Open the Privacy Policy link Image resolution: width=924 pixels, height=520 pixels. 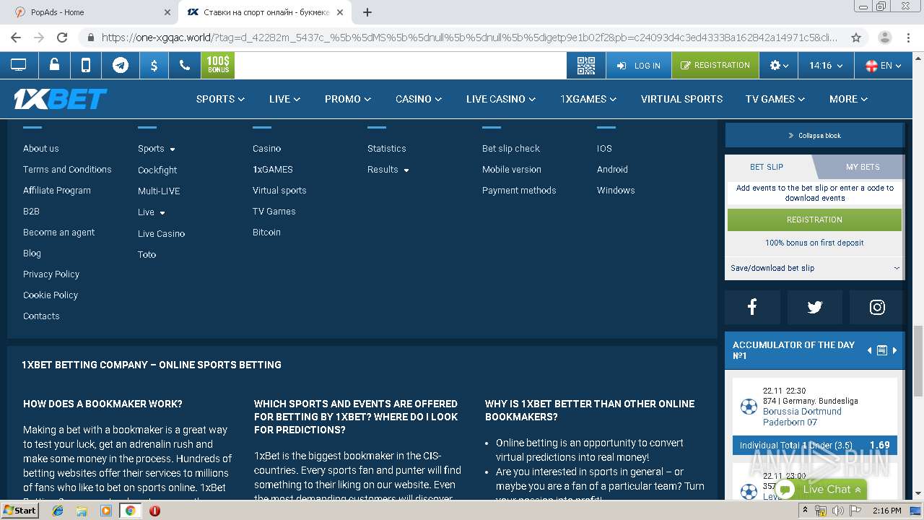click(x=51, y=274)
